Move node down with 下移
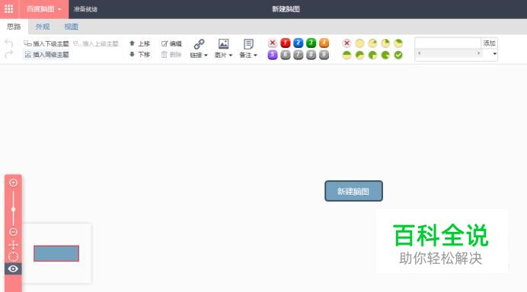 pos(140,55)
